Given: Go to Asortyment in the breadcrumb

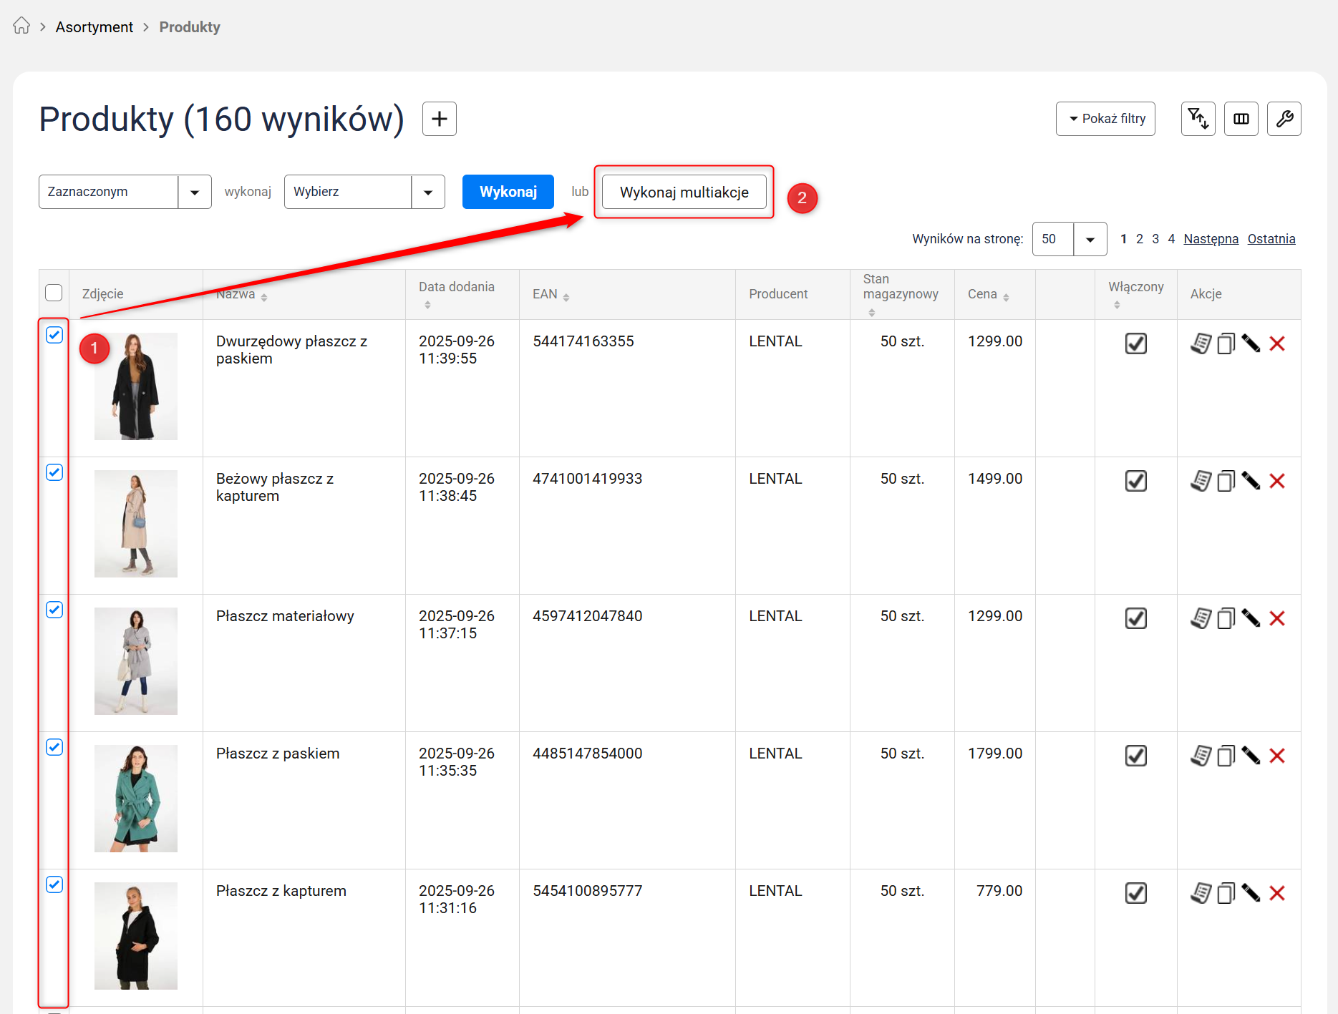Looking at the screenshot, I should coord(94,27).
